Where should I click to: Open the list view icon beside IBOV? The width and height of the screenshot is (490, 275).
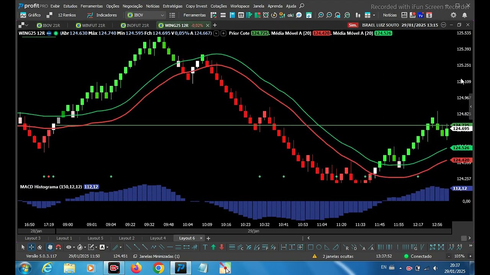click(172, 15)
